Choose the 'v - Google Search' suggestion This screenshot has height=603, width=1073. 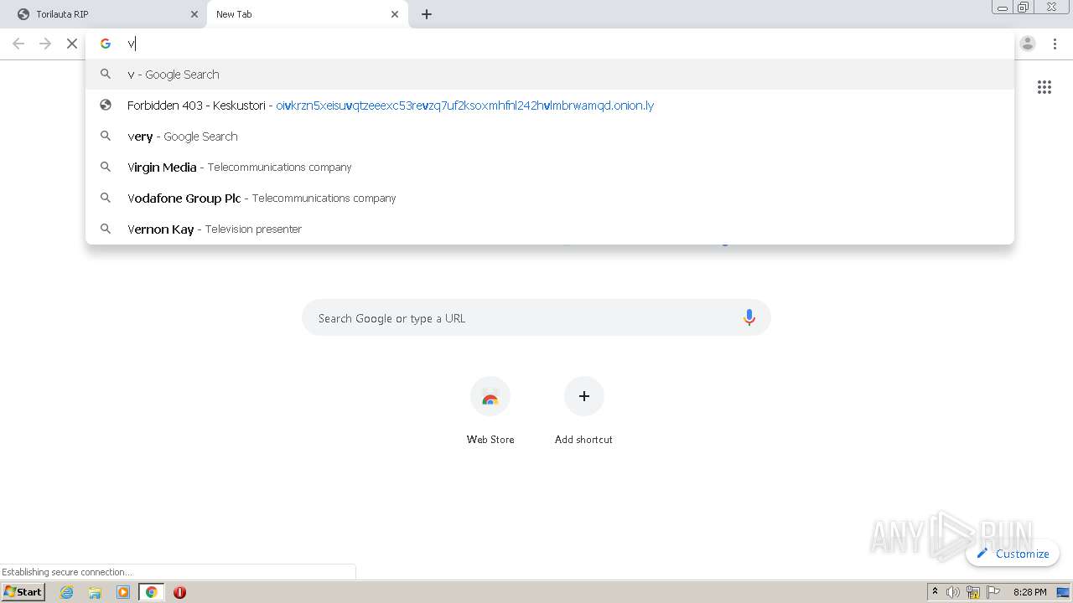[550, 75]
